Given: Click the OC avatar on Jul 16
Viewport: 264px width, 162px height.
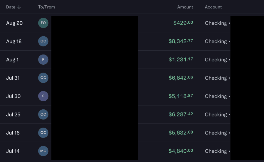Looking at the screenshot, I should tap(43, 133).
